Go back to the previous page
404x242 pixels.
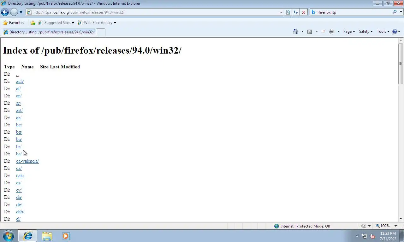(5, 12)
